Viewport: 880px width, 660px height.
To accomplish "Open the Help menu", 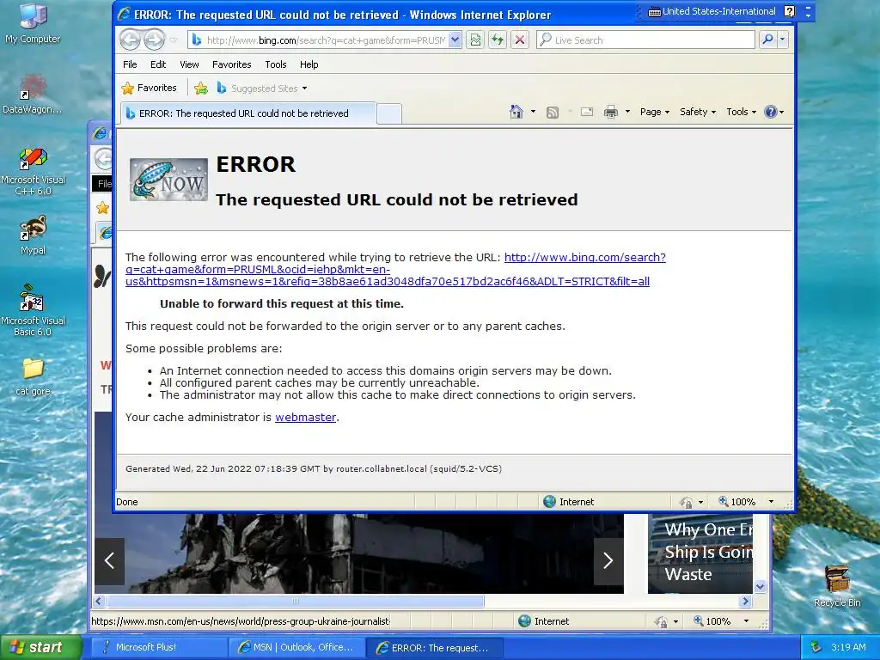I will click(309, 64).
